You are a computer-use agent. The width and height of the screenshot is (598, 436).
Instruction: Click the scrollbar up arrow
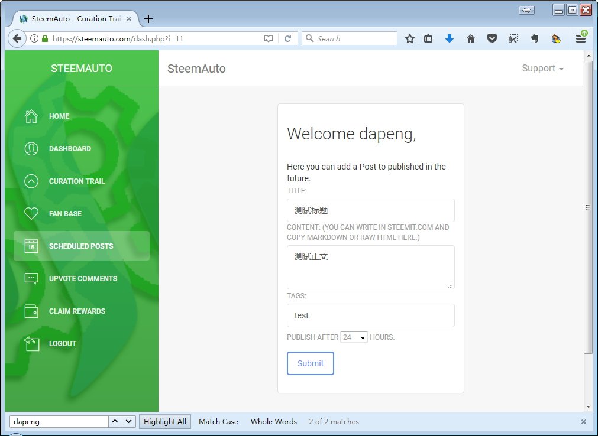tap(589, 56)
